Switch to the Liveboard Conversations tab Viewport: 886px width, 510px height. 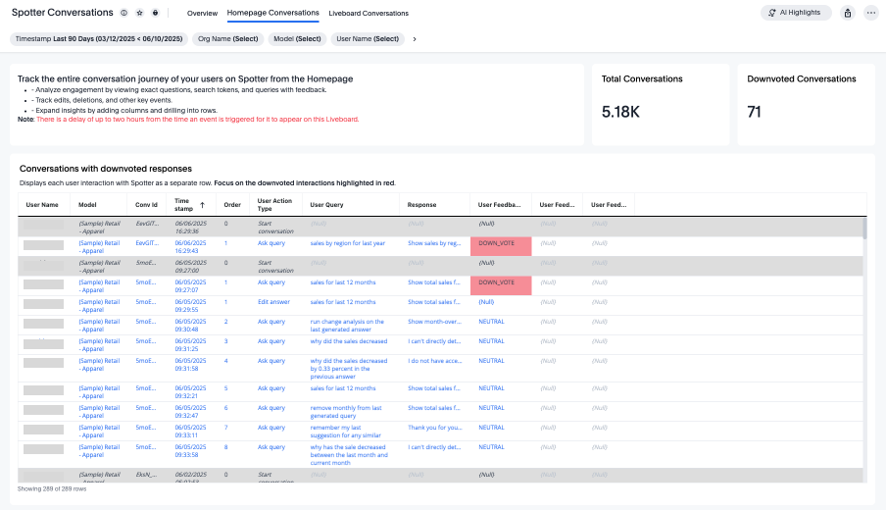point(369,14)
